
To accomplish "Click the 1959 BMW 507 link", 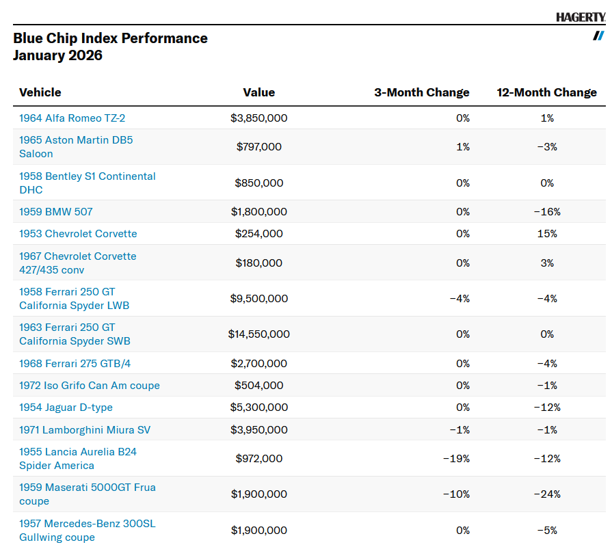I will [55, 212].
